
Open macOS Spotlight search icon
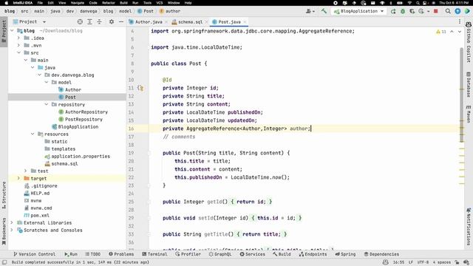tap(418, 3)
